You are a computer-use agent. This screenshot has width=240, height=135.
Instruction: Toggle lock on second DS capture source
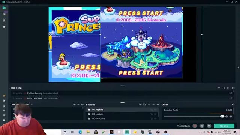point(151,114)
